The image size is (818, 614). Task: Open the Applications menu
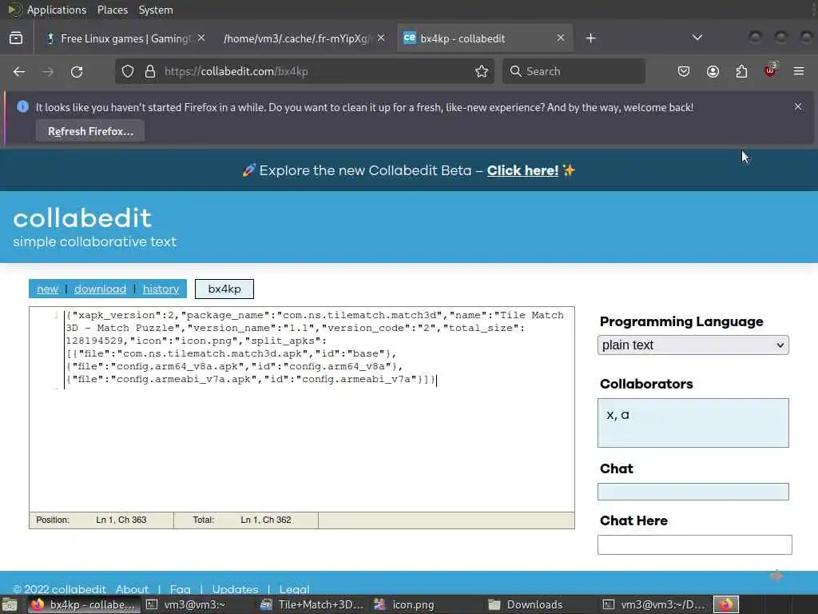point(57,10)
